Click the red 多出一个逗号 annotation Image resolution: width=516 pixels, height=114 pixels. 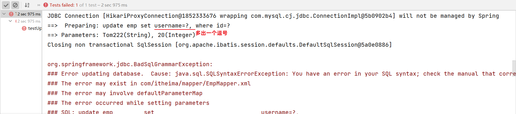pyautogui.click(x=211, y=33)
